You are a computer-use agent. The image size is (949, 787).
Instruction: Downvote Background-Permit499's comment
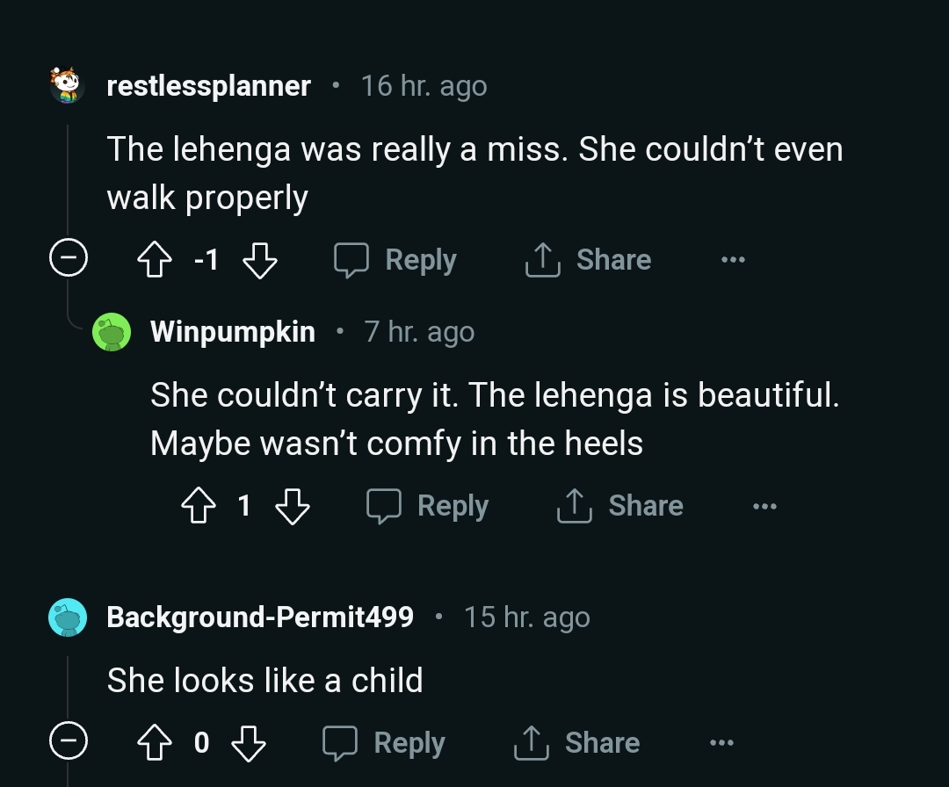(x=248, y=744)
